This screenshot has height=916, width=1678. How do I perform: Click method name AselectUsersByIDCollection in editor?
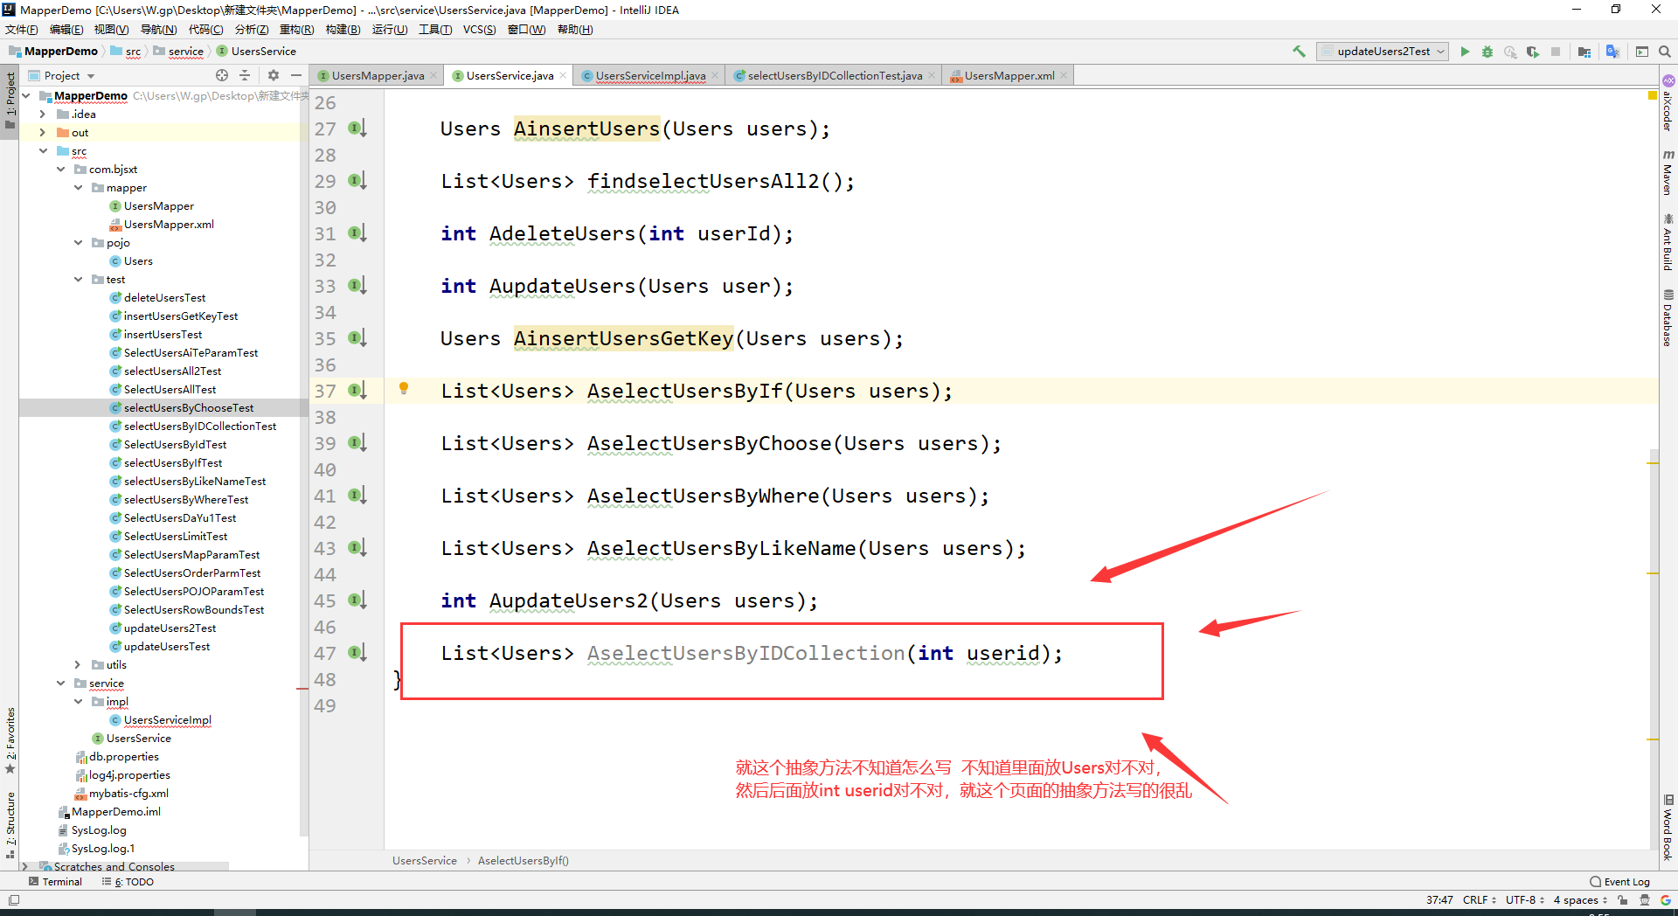(745, 653)
